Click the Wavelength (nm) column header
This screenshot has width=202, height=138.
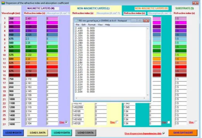click(11, 13)
